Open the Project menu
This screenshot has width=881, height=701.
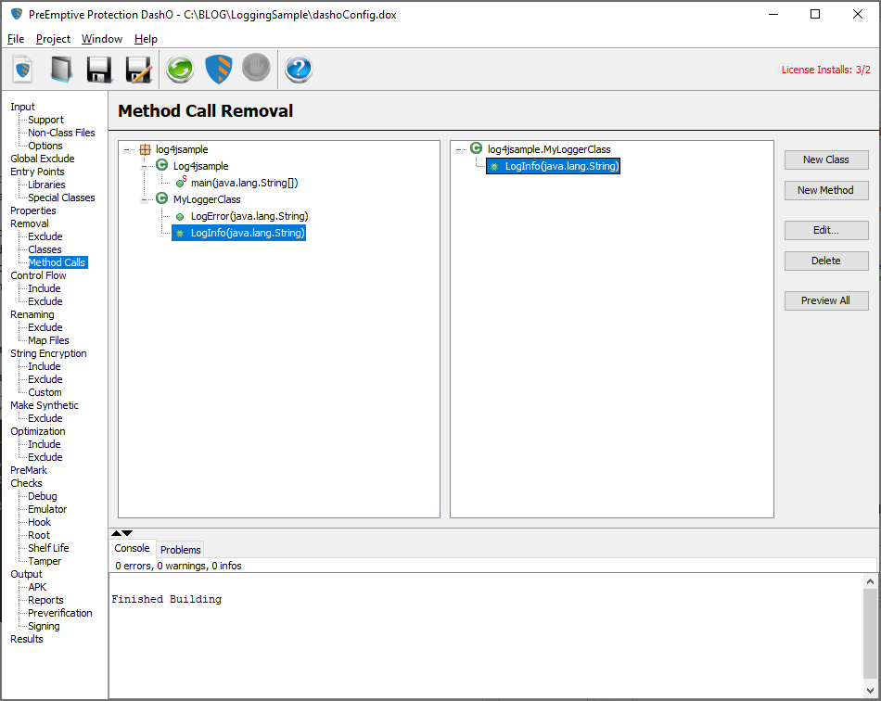pyautogui.click(x=54, y=39)
